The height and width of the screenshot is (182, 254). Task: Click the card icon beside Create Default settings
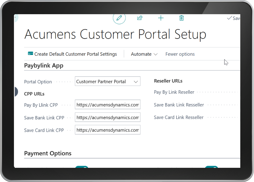point(30,53)
